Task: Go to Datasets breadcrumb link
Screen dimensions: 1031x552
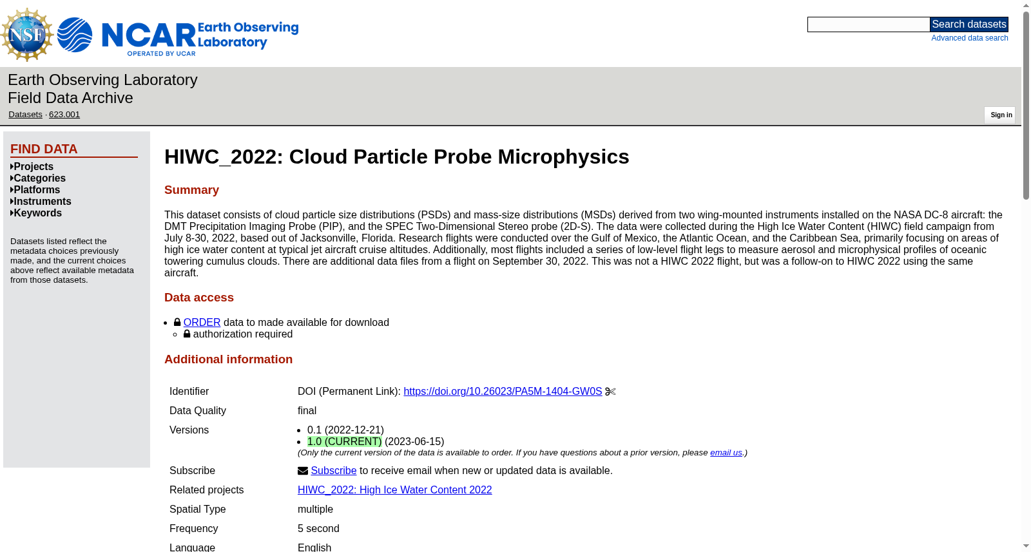Action: pyautogui.click(x=25, y=115)
